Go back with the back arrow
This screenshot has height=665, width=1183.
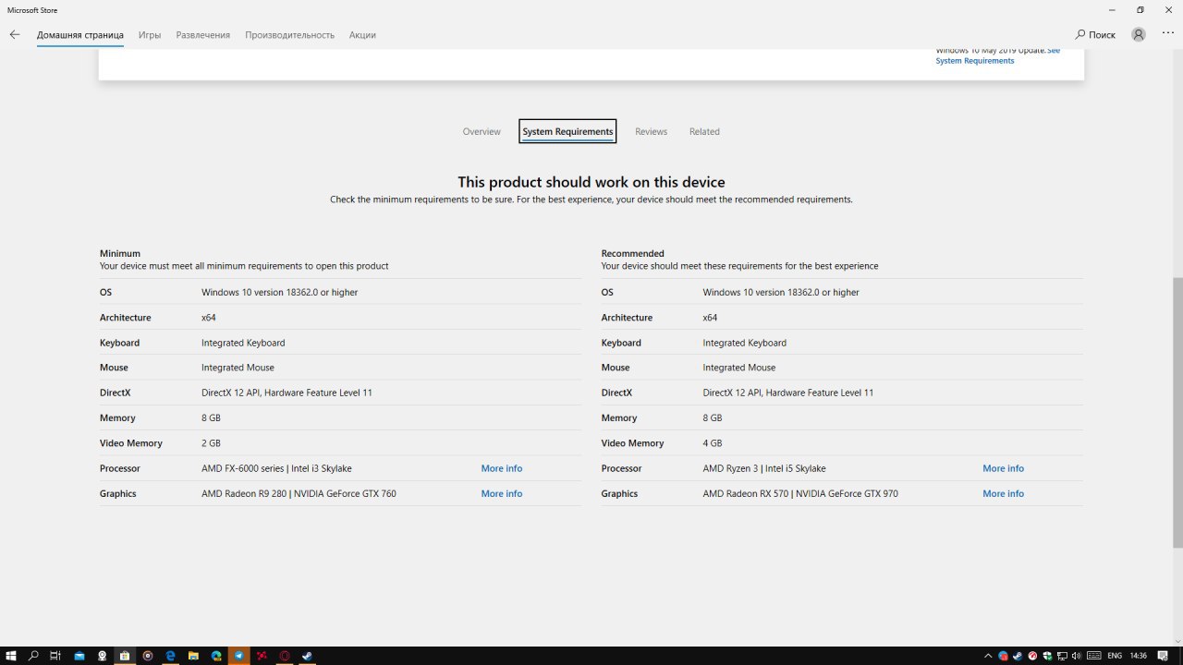(x=15, y=34)
